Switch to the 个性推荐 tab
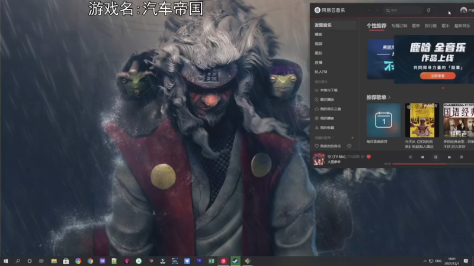This screenshot has width=474, height=266. pos(376,25)
